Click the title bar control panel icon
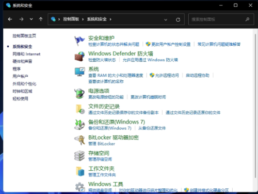 coord(8,5)
